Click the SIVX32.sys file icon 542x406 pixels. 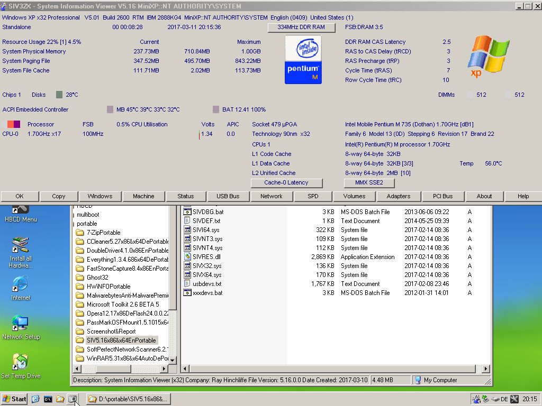point(187,265)
